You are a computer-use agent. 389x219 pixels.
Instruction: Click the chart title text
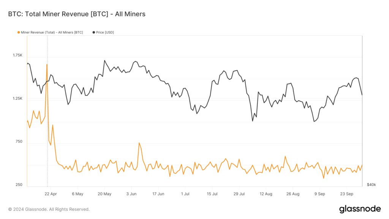pyautogui.click(x=77, y=14)
